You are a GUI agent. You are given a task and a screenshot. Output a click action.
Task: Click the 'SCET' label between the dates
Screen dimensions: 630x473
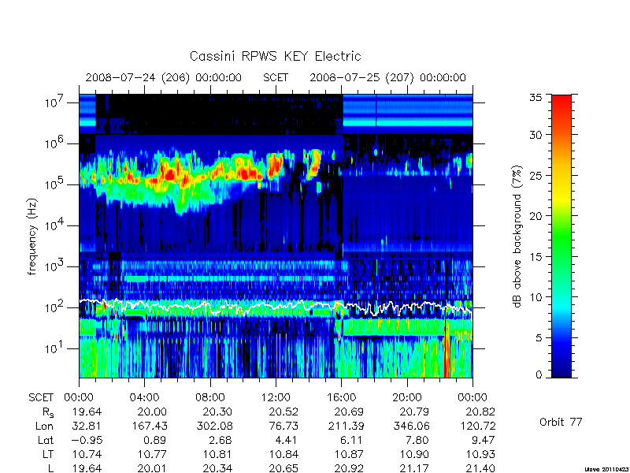tap(276, 77)
